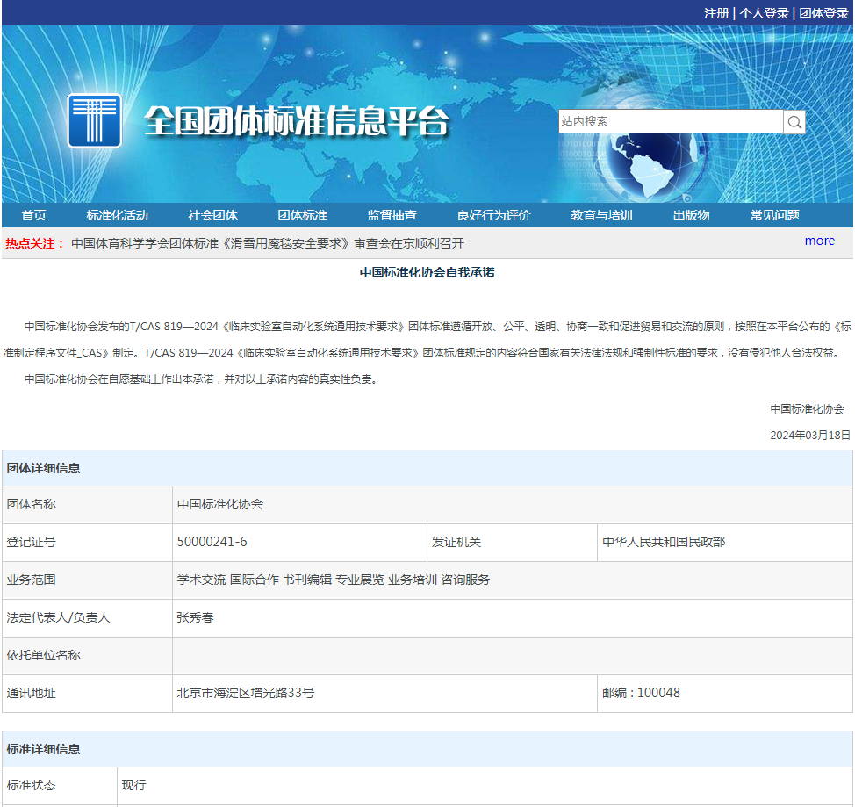855x807 pixels.
Task: Click the 业务范围 value row text
Action: click(334, 580)
